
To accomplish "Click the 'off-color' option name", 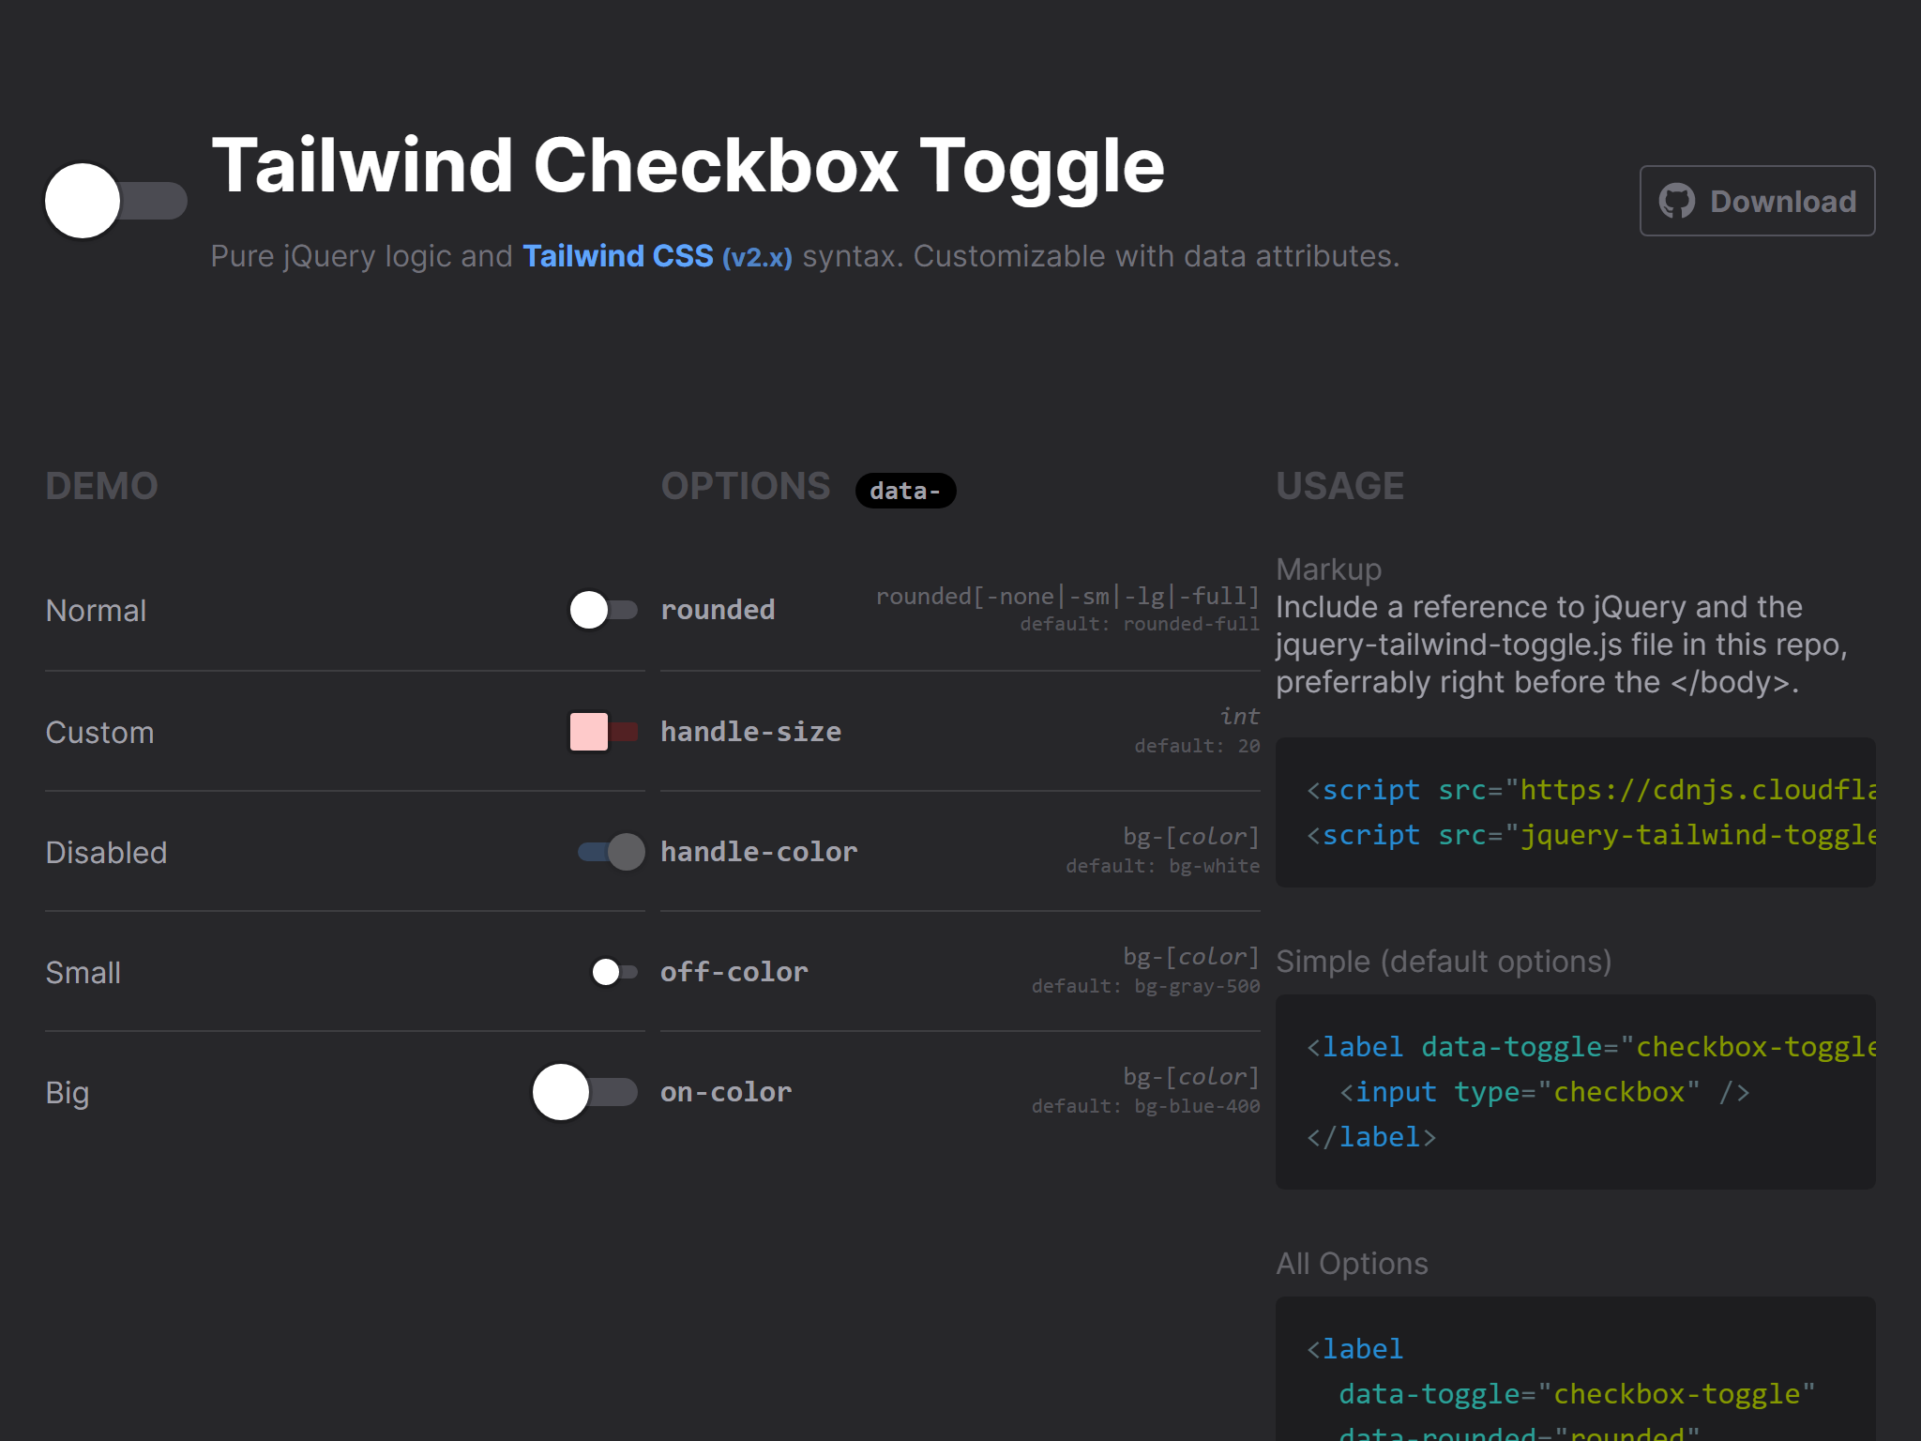I will [734, 972].
